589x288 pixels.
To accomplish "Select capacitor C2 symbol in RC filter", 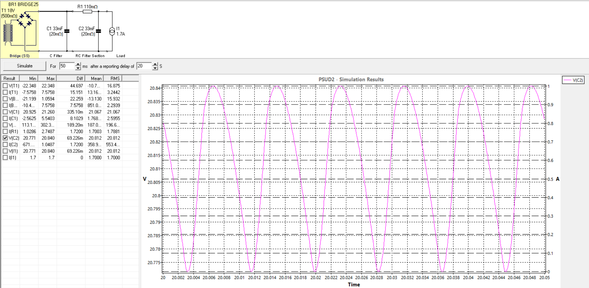I will point(99,31).
